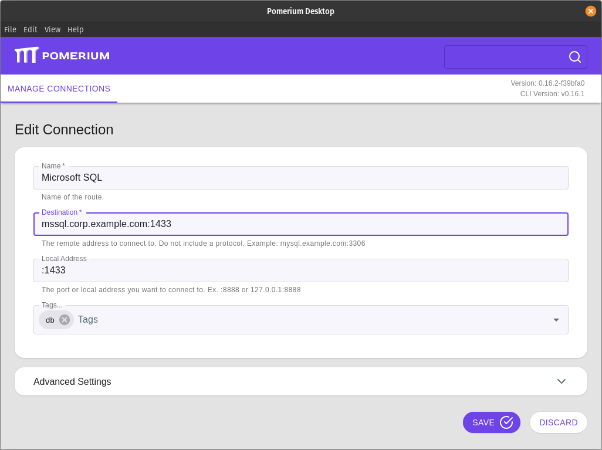The width and height of the screenshot is (602, 450).
Task: Remove the db tag with its X icon
Action: 64,319
